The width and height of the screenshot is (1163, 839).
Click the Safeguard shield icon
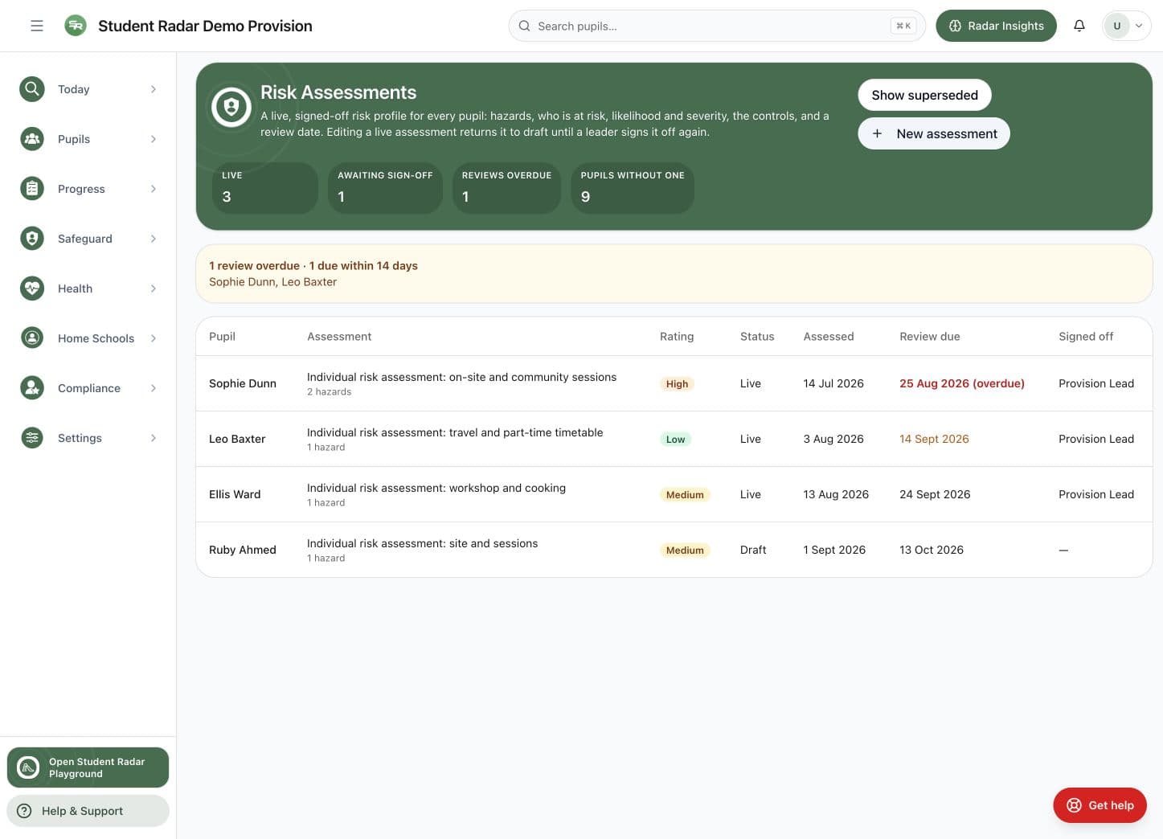[x=32, y=239]
